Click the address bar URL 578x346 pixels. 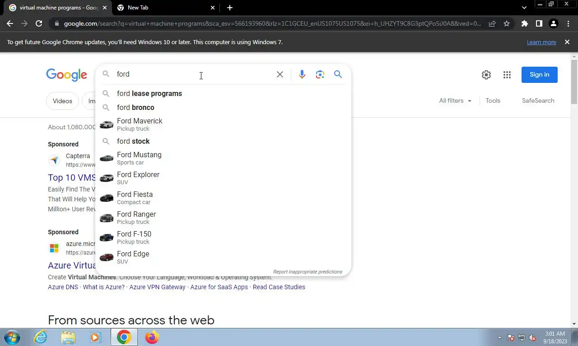(272, 23)
